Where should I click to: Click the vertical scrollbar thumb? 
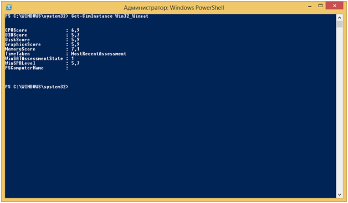339,24
